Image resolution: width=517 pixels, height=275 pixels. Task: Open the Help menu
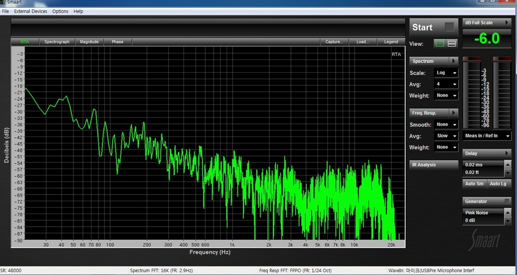(78, 11)
